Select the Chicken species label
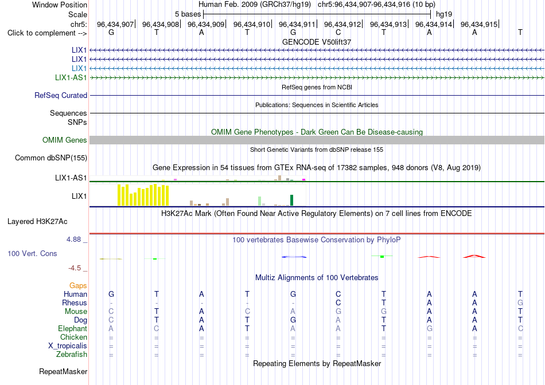Viewport: 545px width, 385px height. (x=73, y=337)
